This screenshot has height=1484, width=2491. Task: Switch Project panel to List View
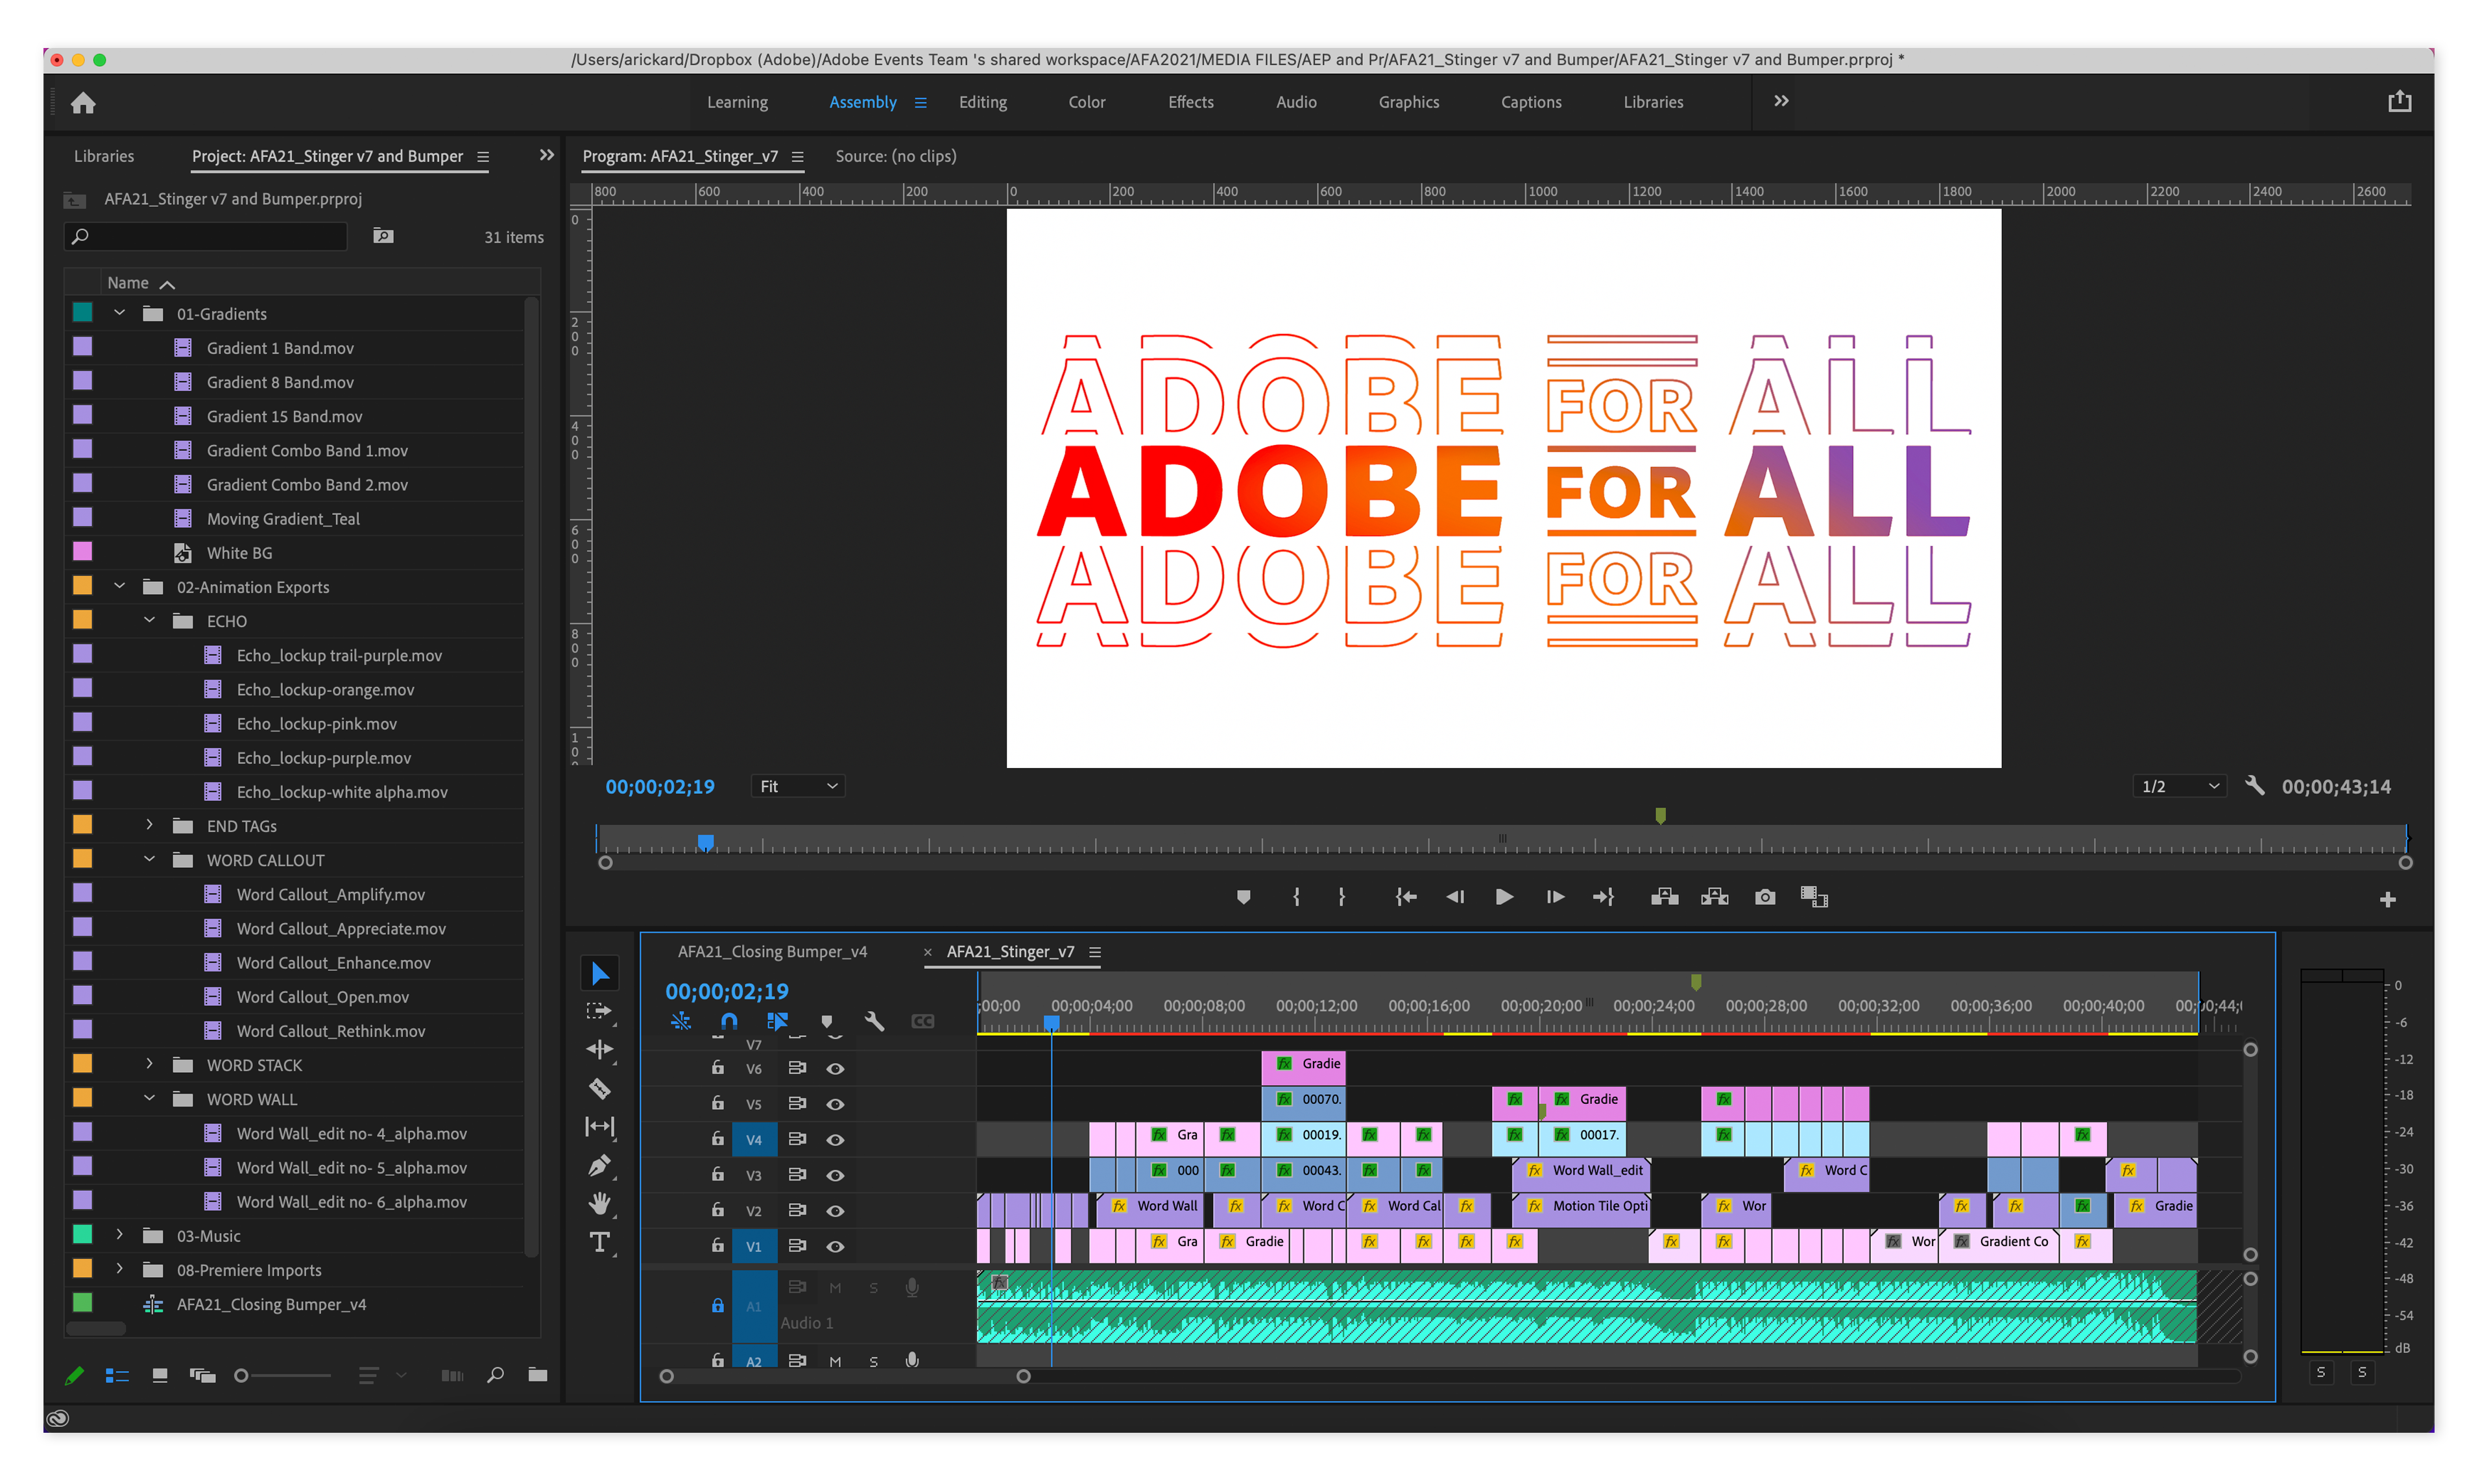click(117, 1376)
